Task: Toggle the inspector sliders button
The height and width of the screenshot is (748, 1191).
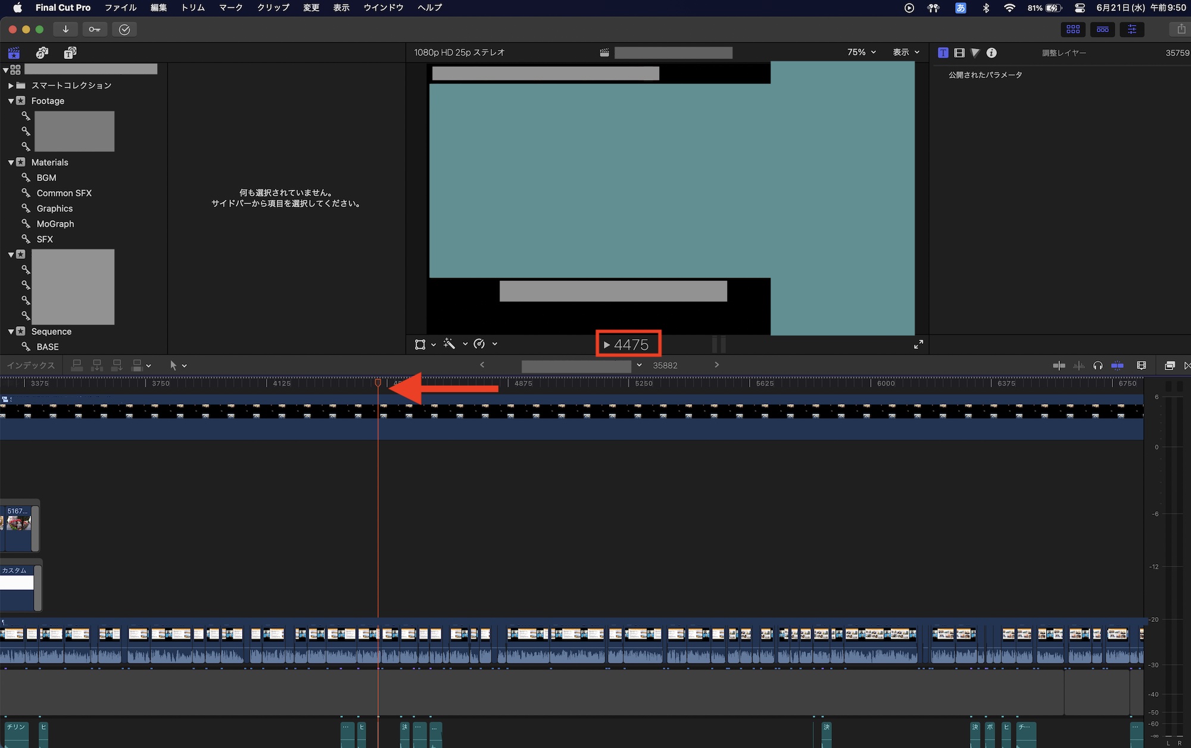Action: tap(1131, 29)
